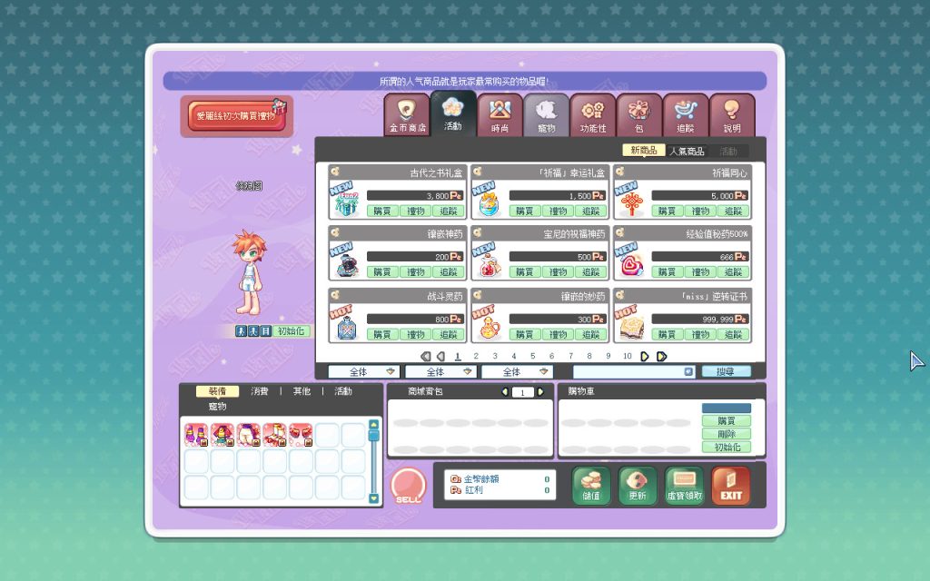The height and width of the screenshot is (581, 930).
Task: Open the 儲值 recharge icon button
Action: (589, 487)
